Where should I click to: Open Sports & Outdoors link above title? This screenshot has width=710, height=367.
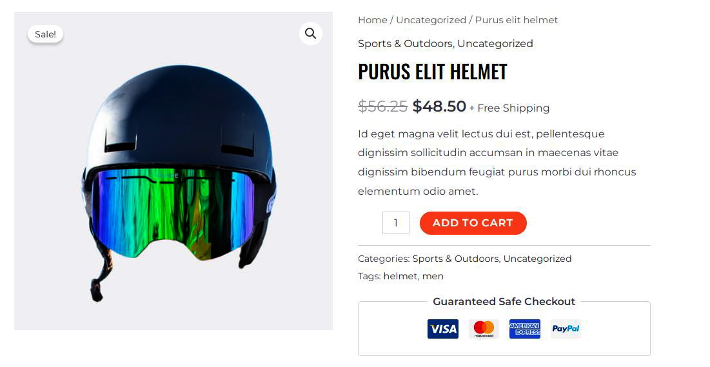pyautogui.click(x=405, y=44)
